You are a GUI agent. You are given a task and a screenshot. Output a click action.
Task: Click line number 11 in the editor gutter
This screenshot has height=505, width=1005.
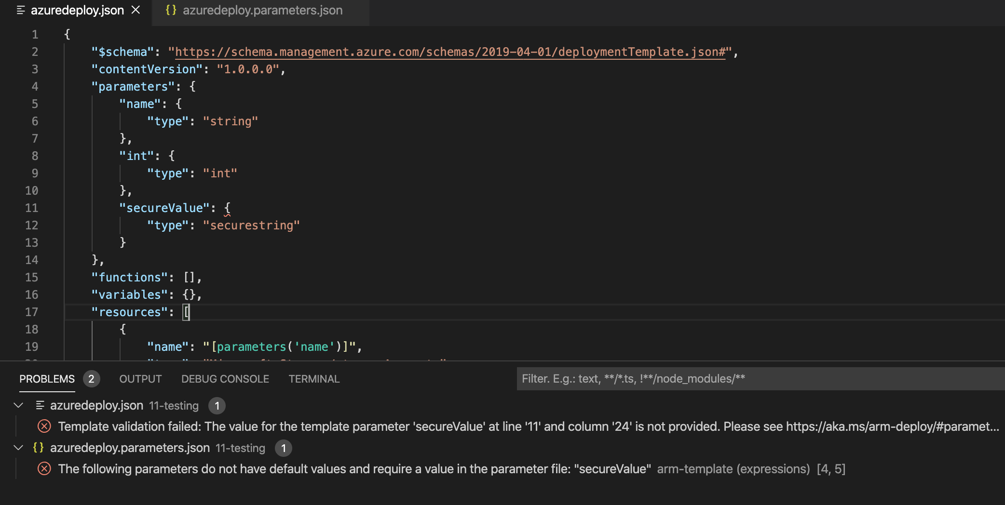(x=32, y=208)
